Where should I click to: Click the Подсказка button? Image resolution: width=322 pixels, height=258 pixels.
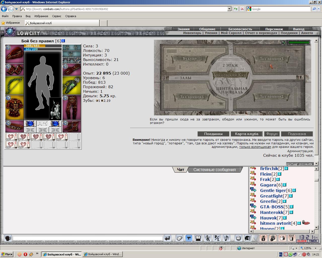tap(297, 134)
